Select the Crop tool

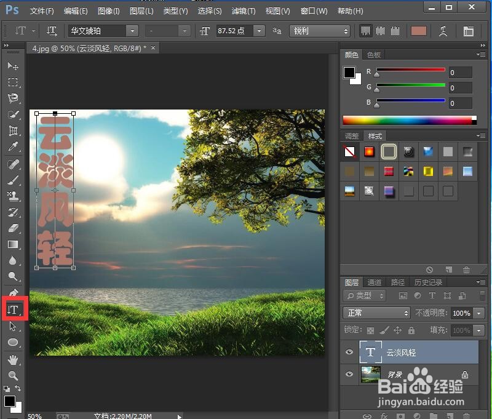pyautogui.click(x=14, y=130)
